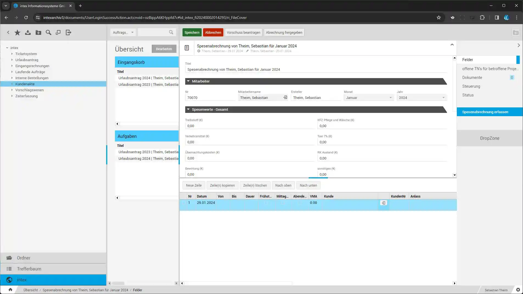Click the favorites star icon in sidebar toolbar
The width and height of the screenshot is (523, 294).
point(17,33)
